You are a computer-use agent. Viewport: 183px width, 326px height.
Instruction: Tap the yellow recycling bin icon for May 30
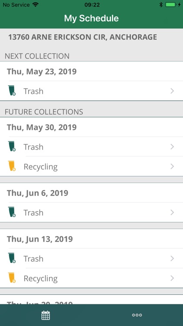(12, 166)
